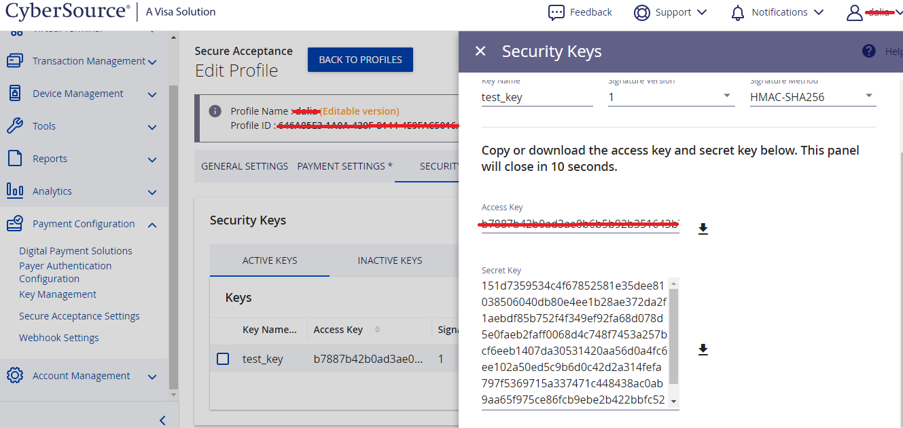Download the Secret Key
The width and height of the screenshot is (903, 428).
click(x=703, y=350)
